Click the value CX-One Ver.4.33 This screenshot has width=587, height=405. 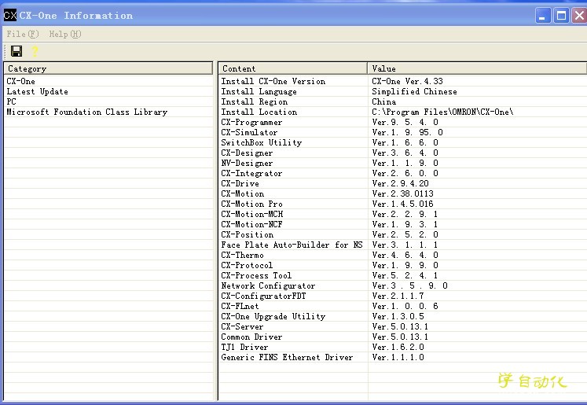pyautogui.click(x=407, y=81)
